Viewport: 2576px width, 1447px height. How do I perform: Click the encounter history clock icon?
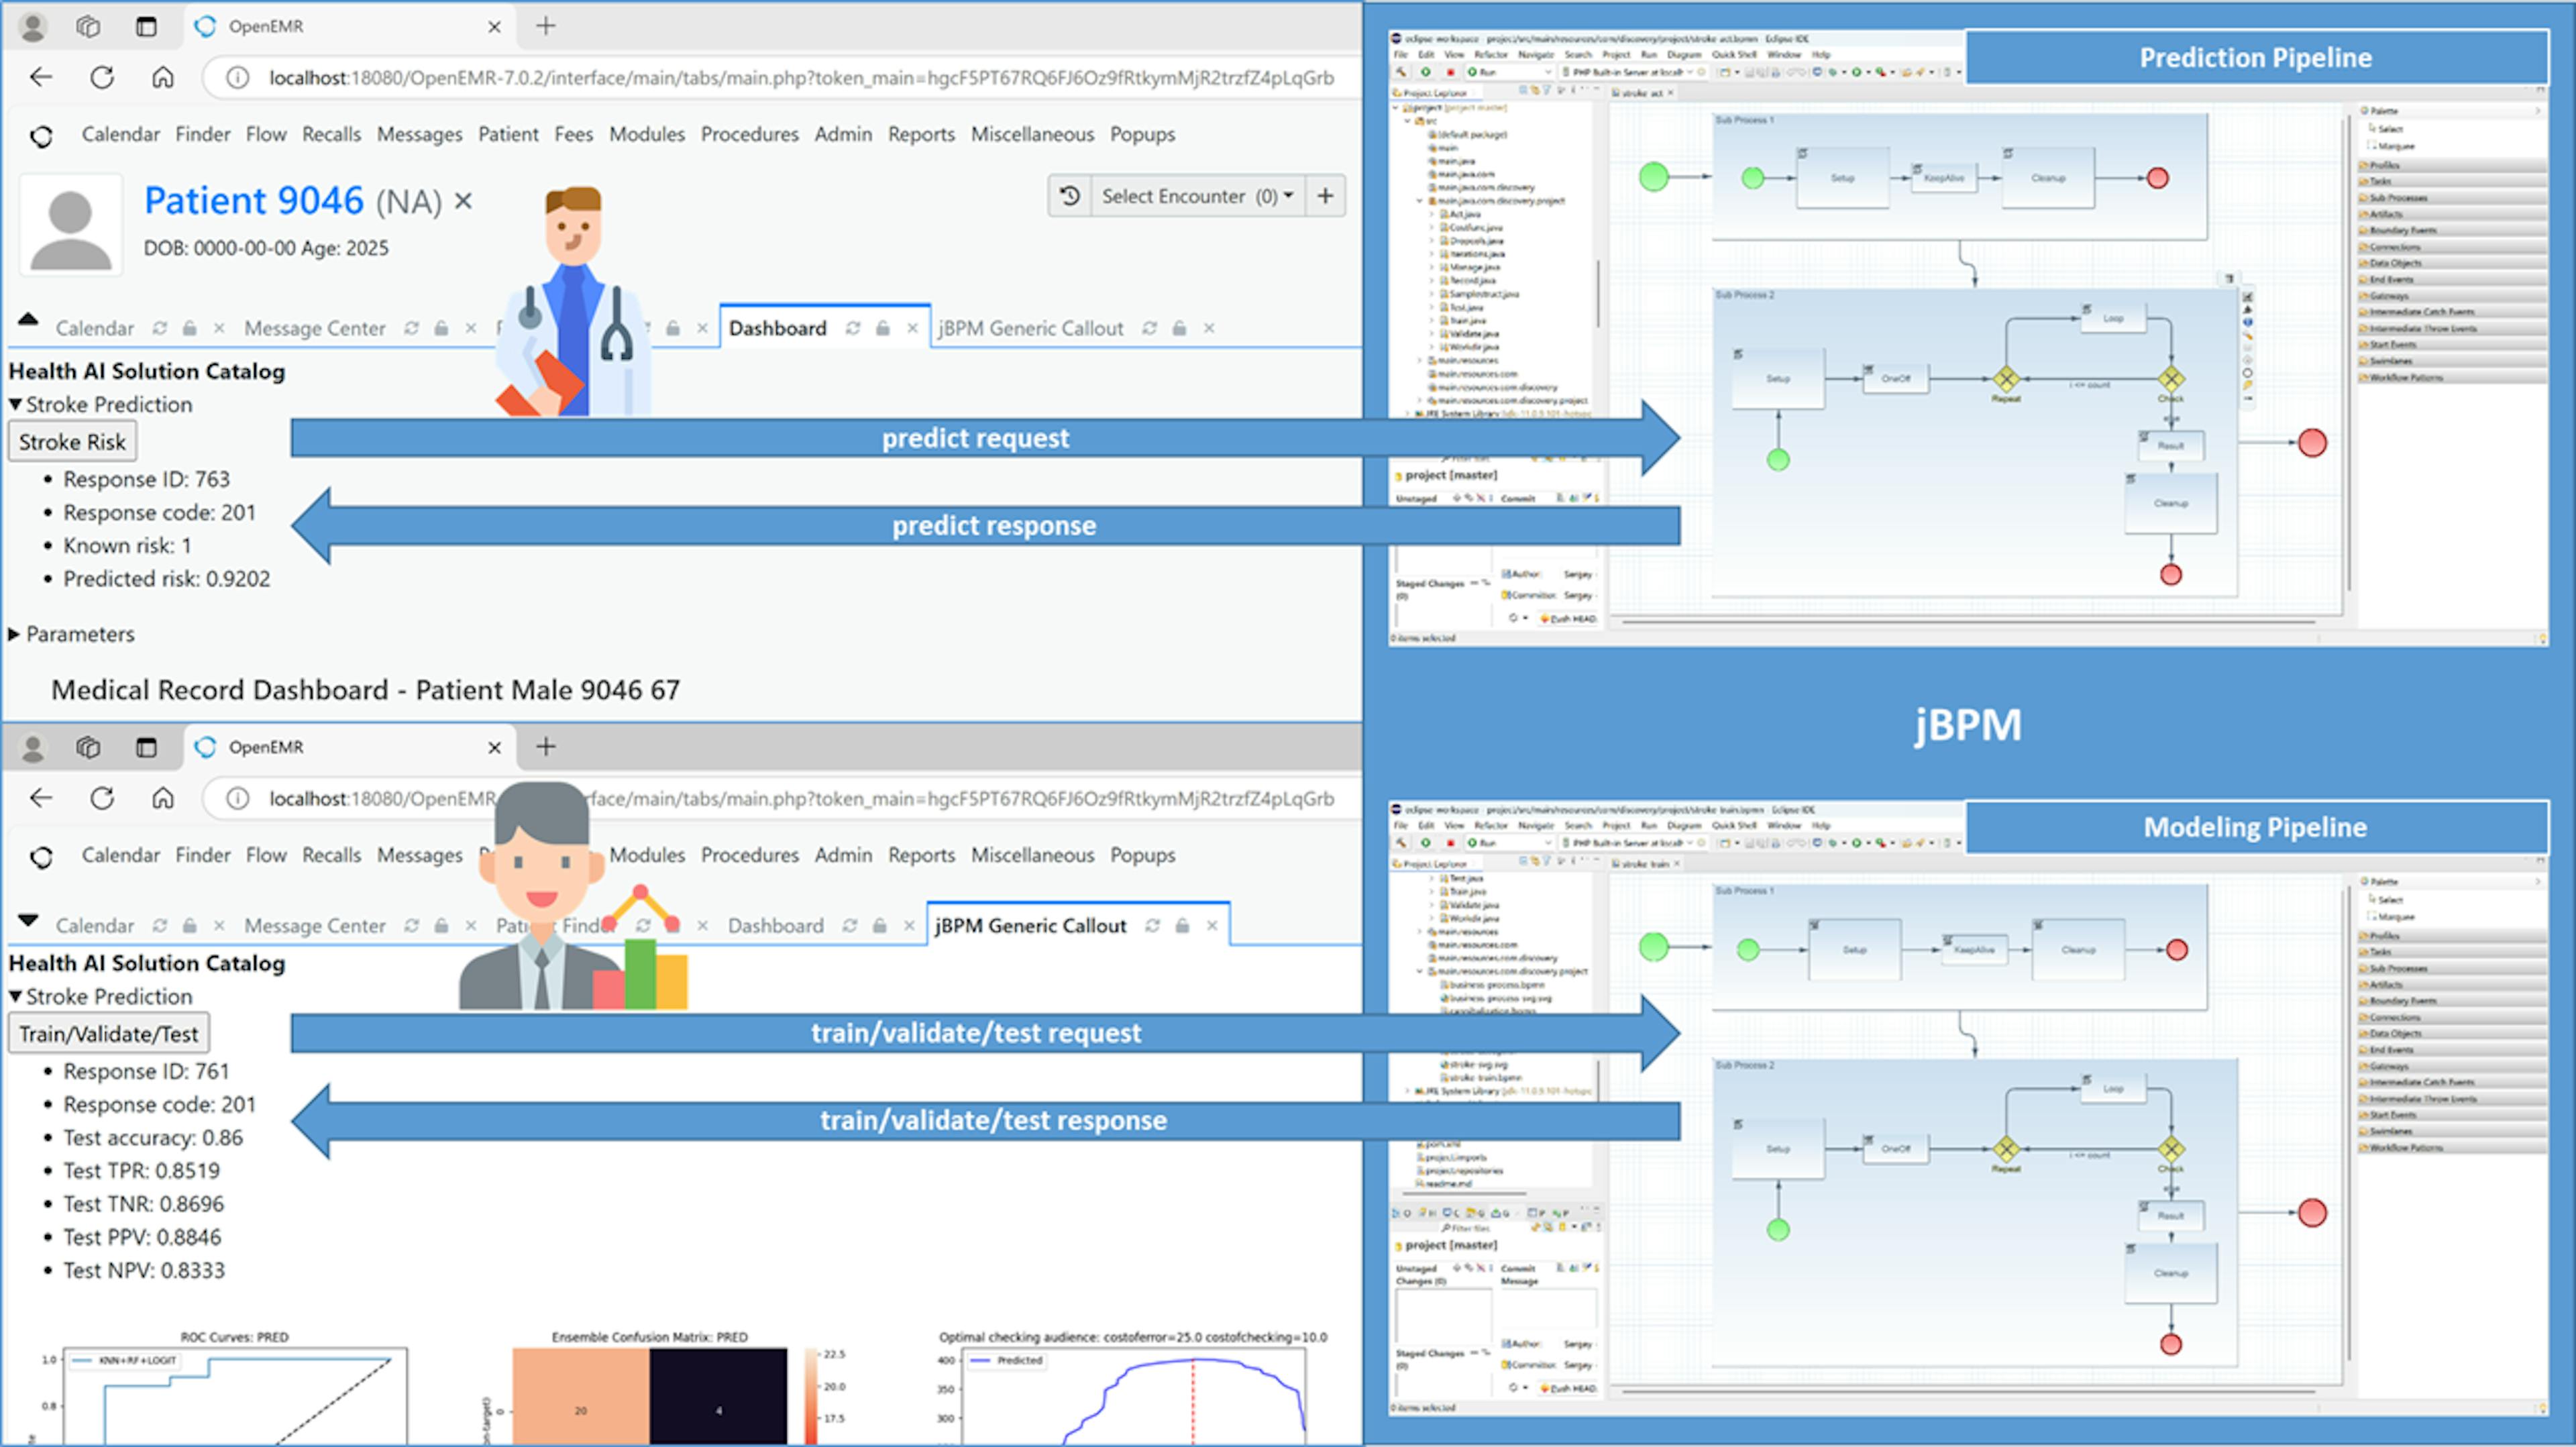[x=1069, y=196]
